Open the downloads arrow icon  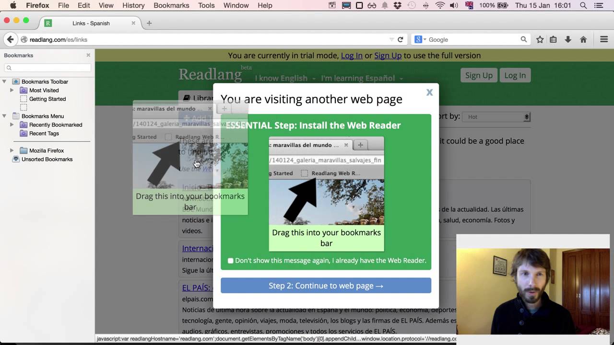568,40
